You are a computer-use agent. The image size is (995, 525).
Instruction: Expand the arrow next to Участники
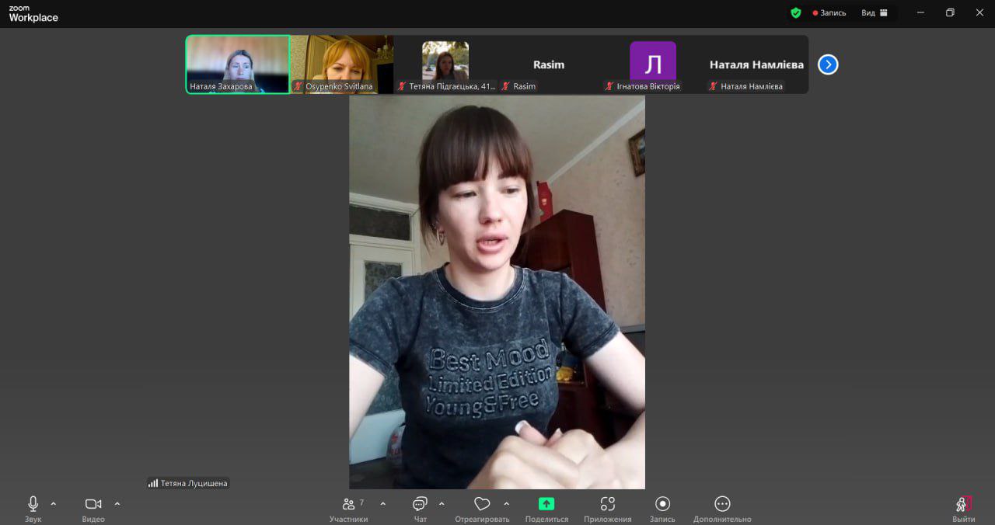tap(382, 503)
